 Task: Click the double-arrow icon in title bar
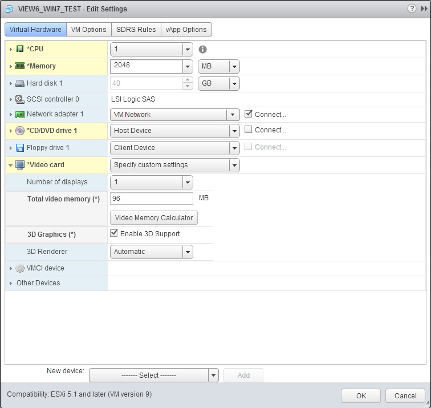424,9
